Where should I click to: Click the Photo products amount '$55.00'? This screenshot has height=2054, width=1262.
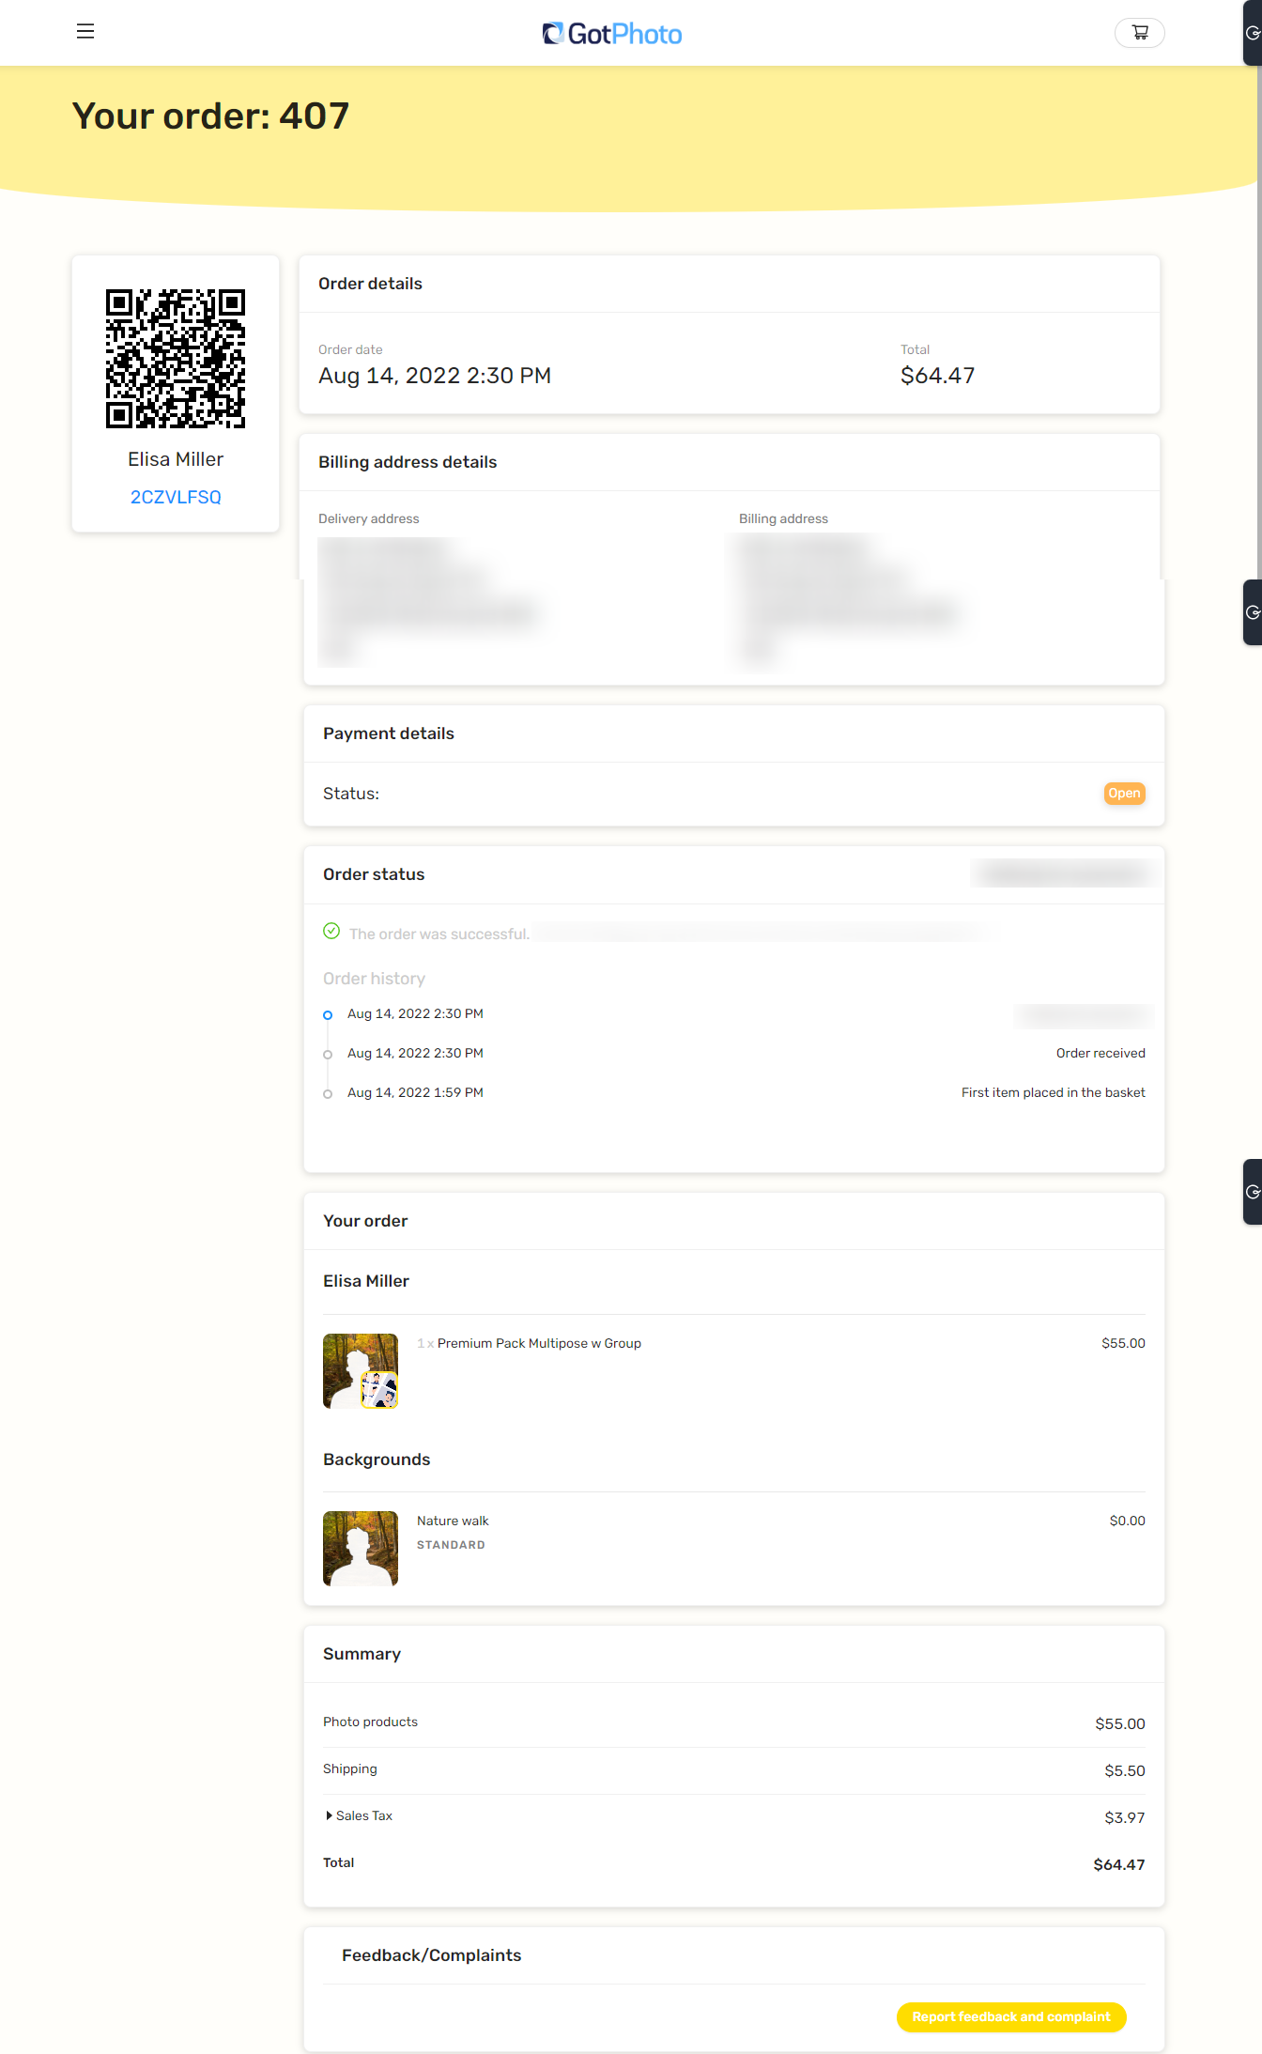coord(1120,1723)
